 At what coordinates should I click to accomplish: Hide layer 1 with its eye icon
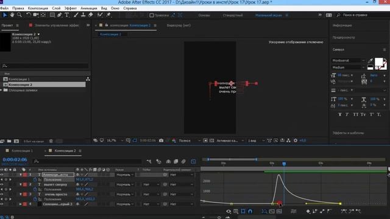[2, 175]
